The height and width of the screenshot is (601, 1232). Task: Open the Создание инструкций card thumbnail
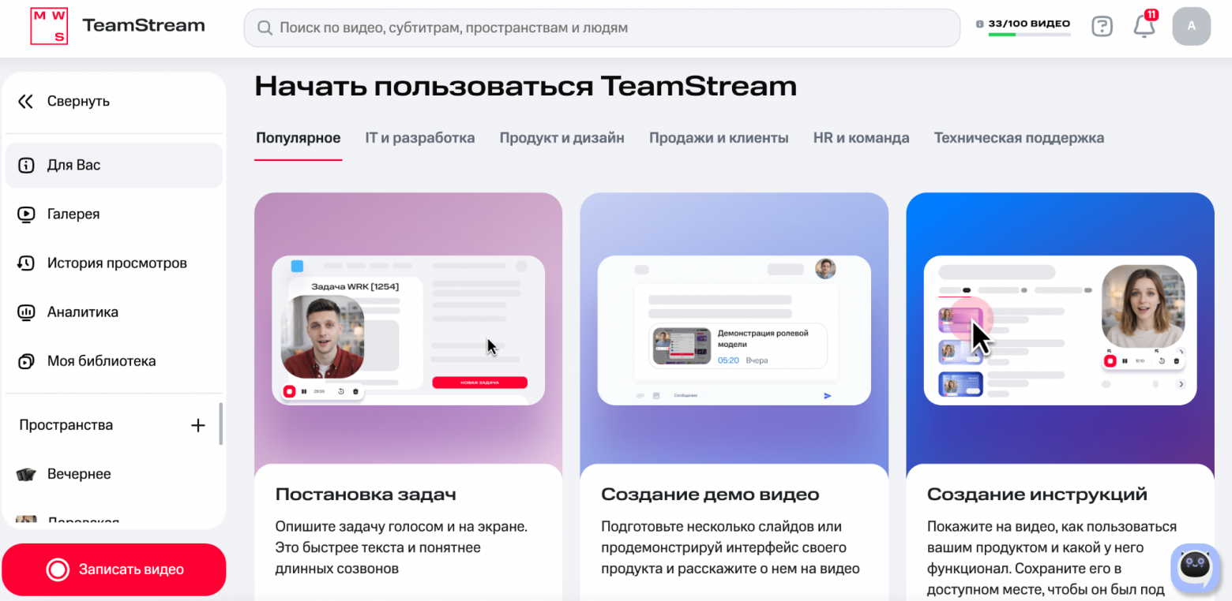coord(1060,329)
